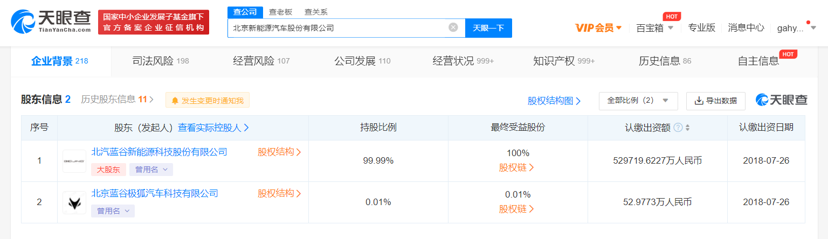Open 股权链 under 100% share
828x239 pixels.
[517, 167]
